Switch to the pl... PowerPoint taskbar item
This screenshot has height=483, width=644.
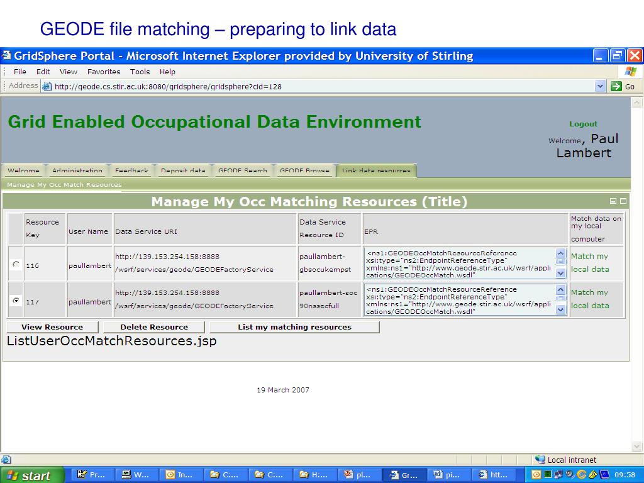pyautogui.click(x=360, y=475)
